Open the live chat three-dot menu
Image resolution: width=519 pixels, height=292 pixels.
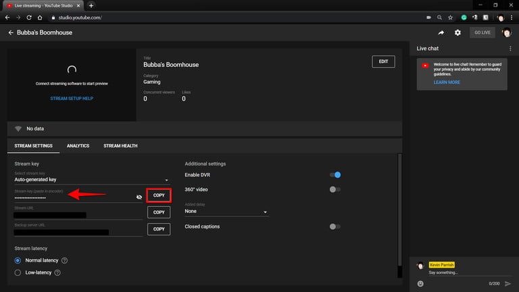point(510,49)
